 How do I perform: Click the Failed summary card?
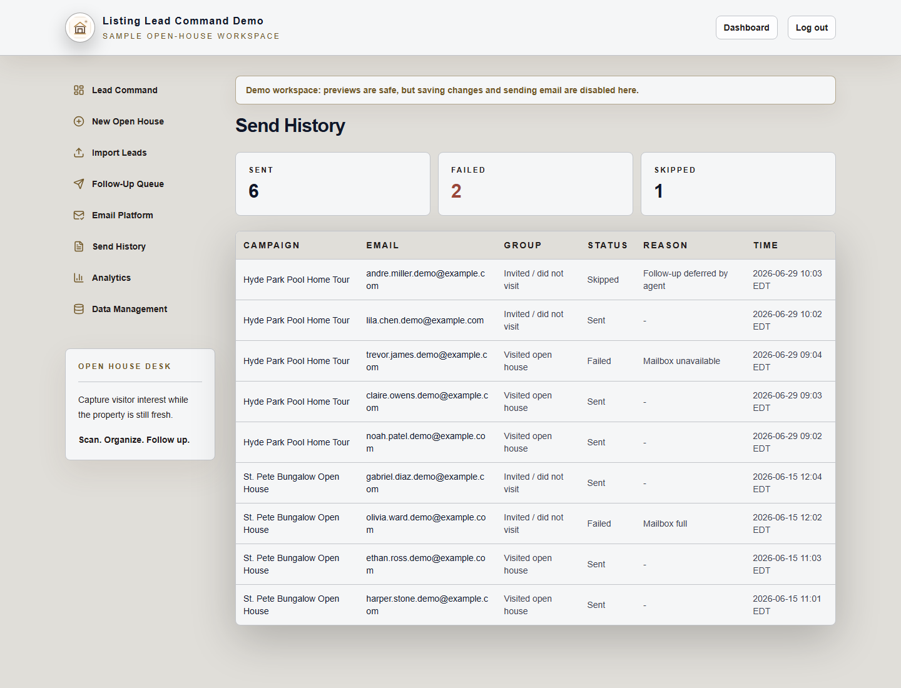(536, 184)
